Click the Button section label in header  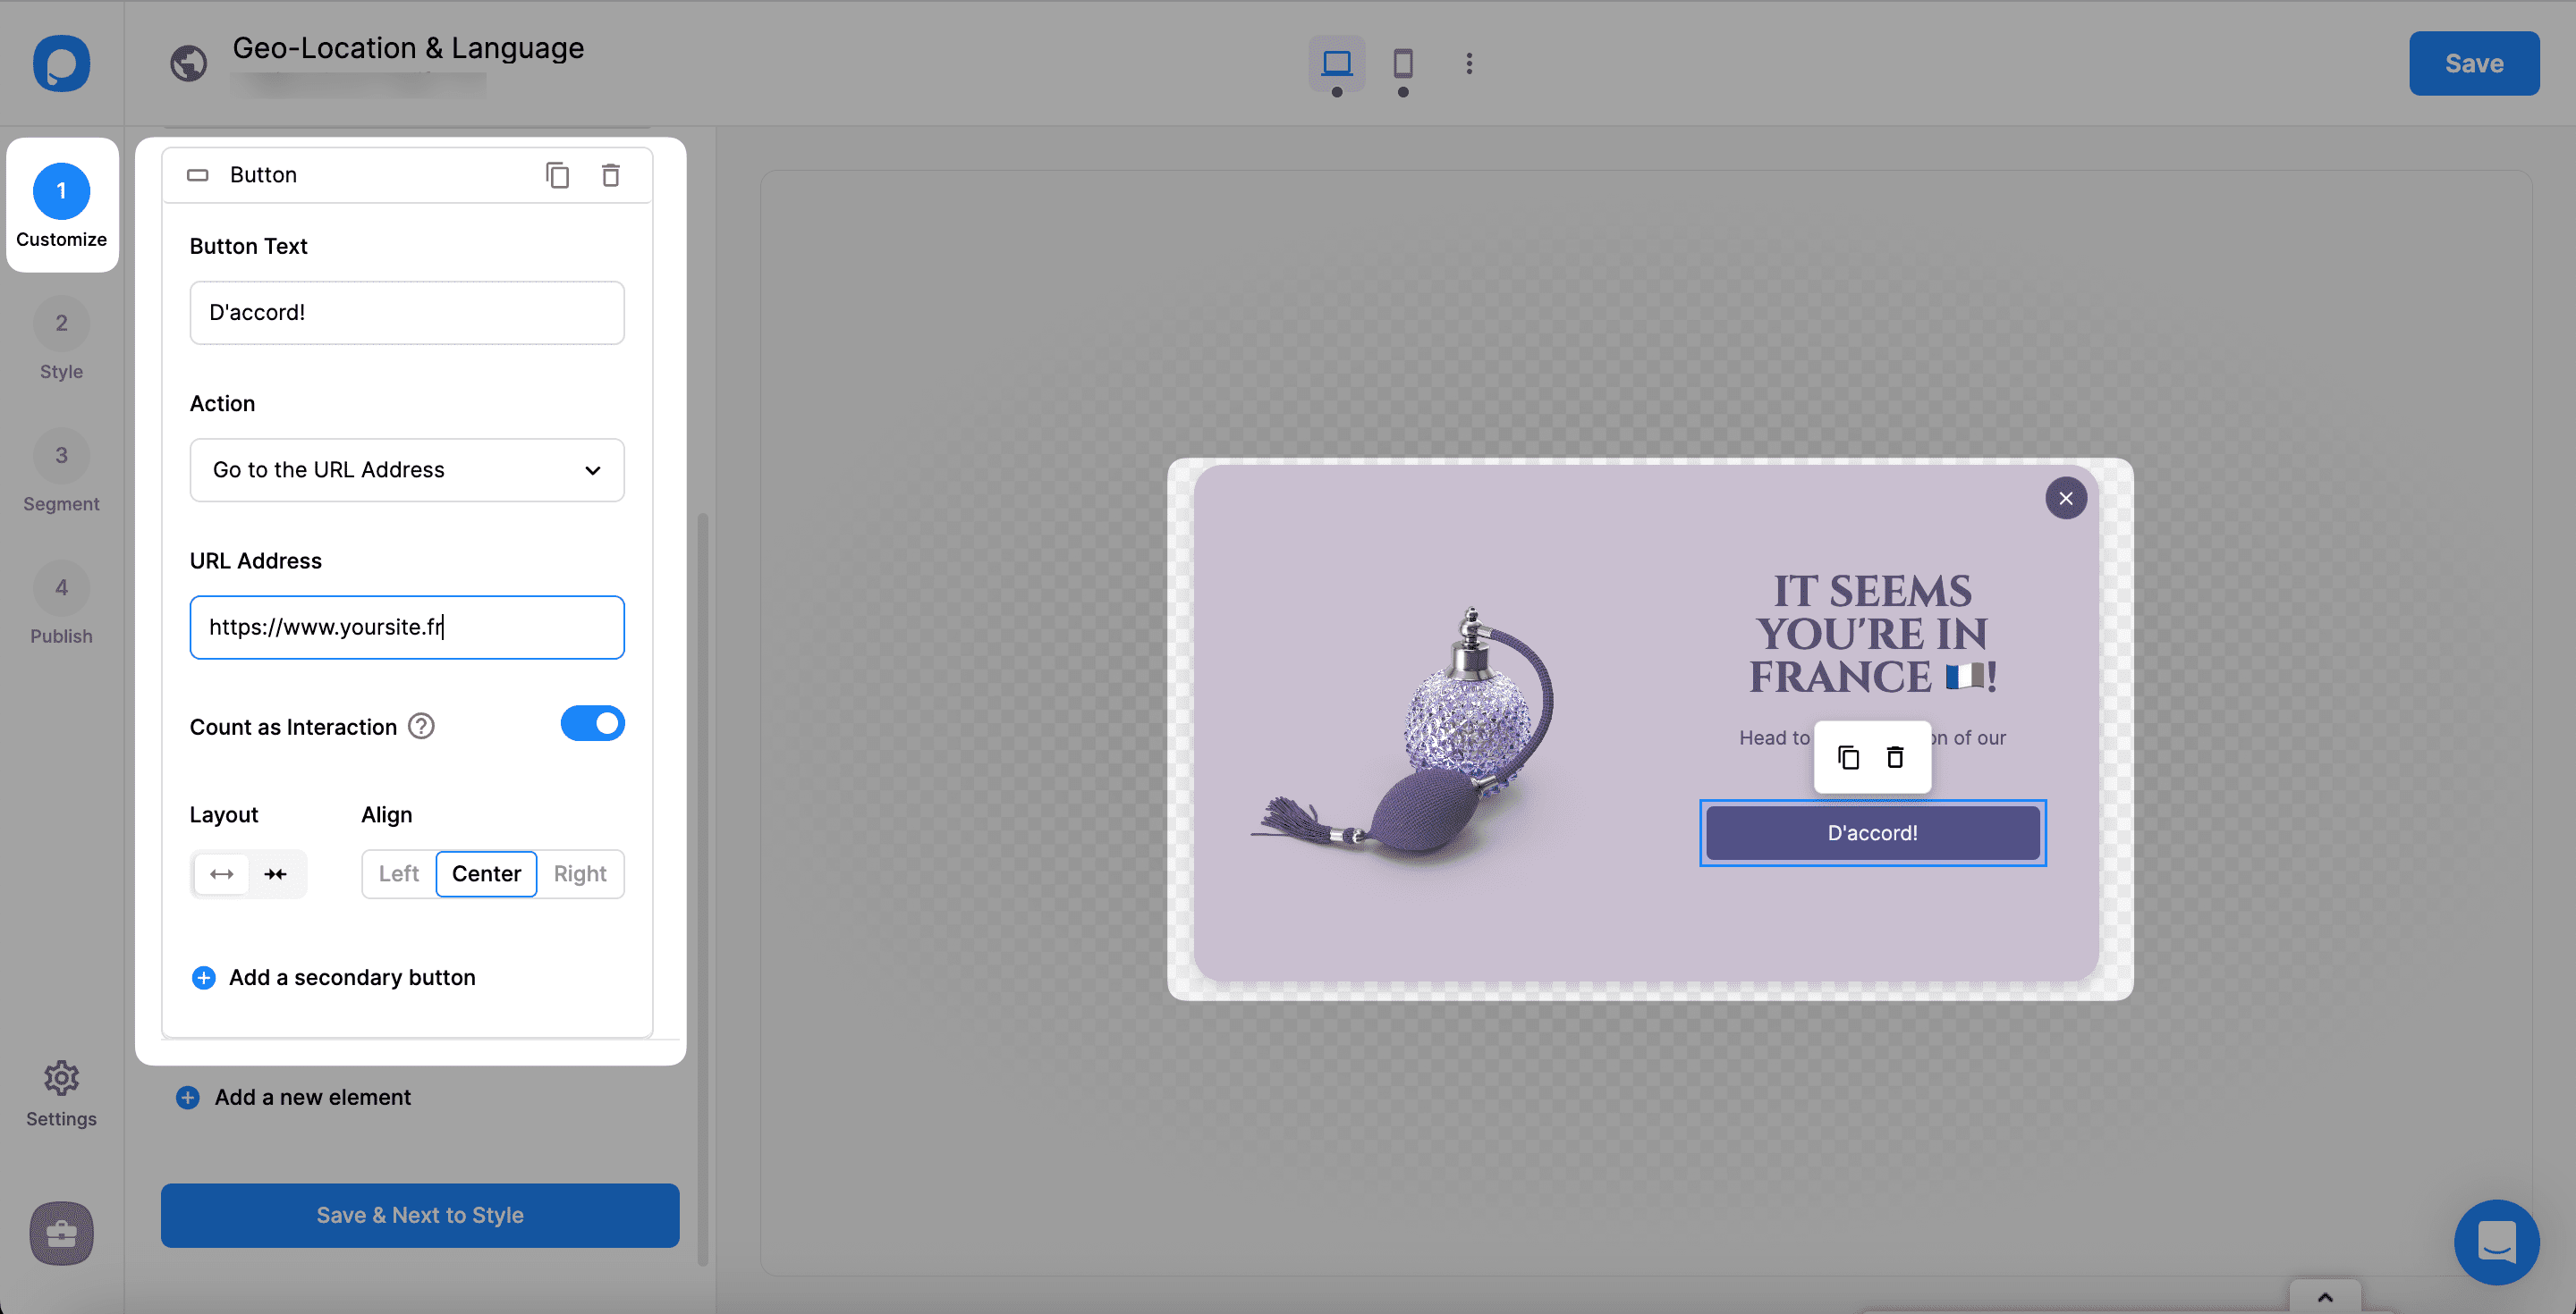[263, 175]
